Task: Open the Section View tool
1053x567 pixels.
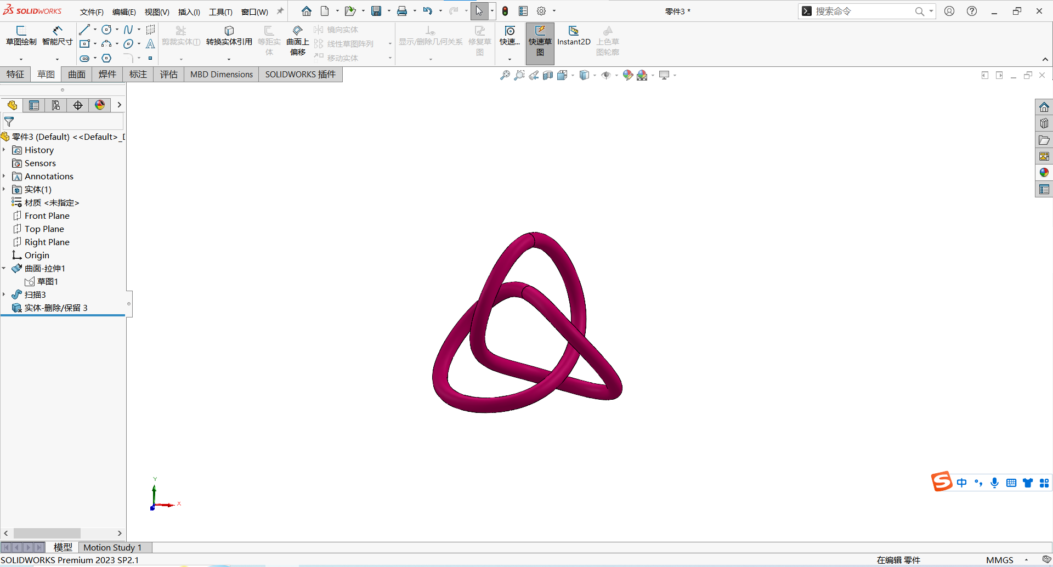Action: (x=548, y=75)
